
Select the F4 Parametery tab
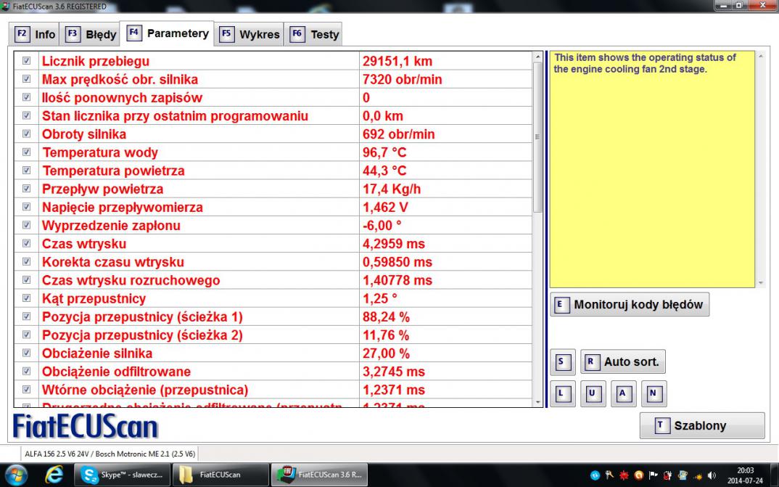(168, 33)
